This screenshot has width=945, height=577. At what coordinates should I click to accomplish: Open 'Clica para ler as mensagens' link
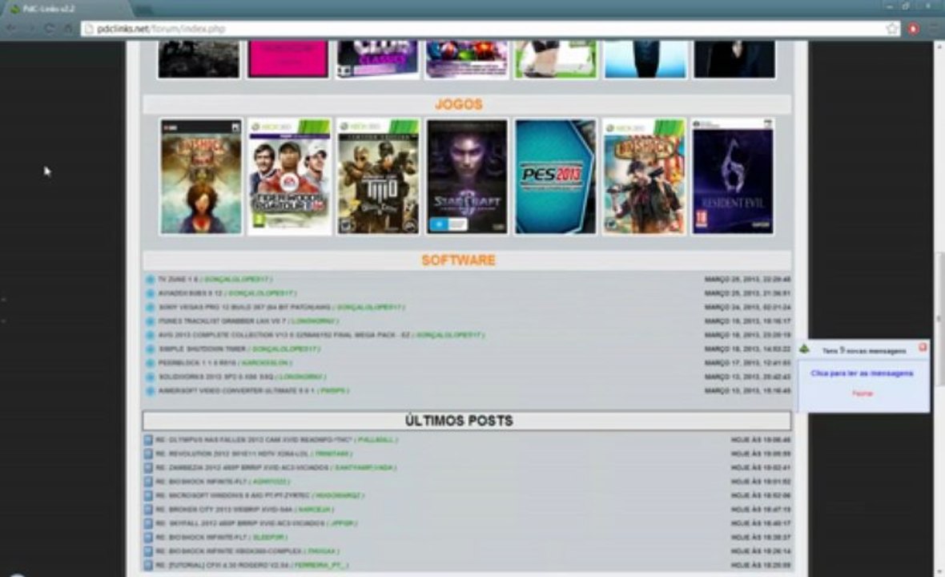coord(862,373)
